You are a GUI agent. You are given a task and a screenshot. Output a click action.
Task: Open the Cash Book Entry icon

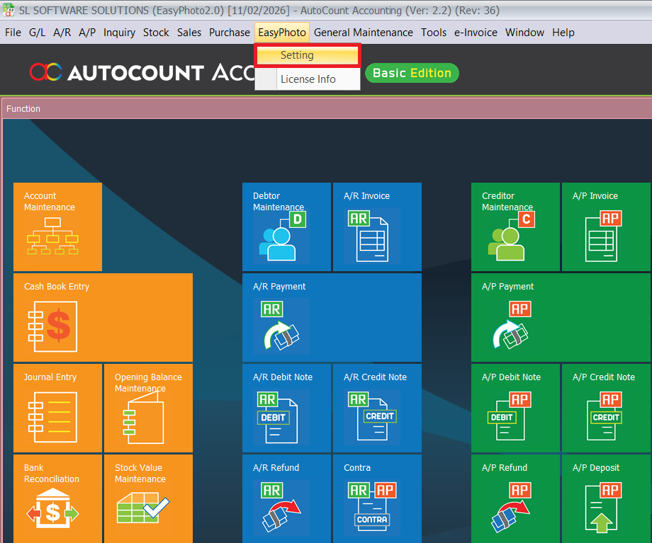click(52, 326)
